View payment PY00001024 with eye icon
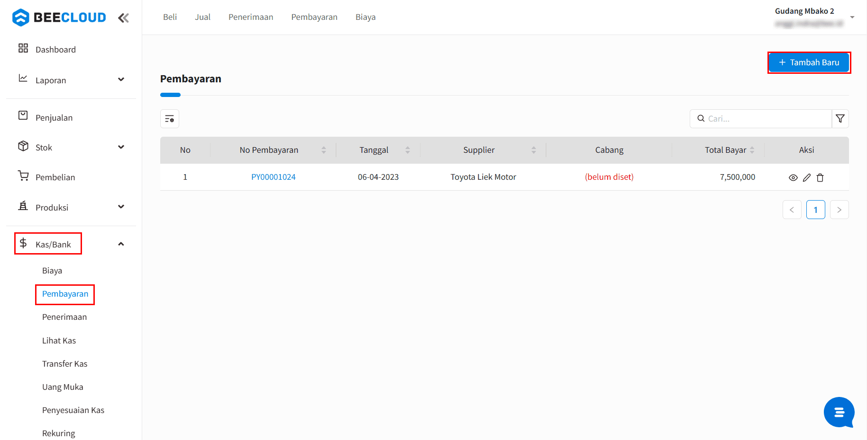 click(793, 177)
